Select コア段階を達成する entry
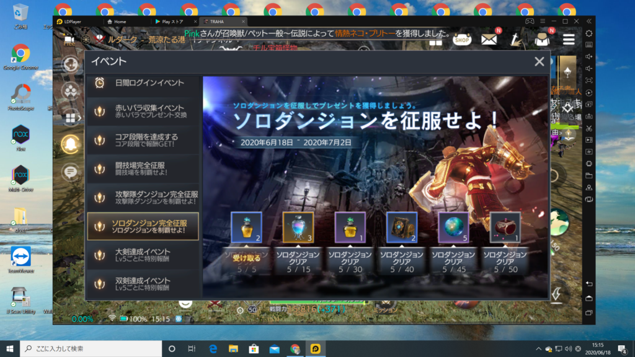This screenshot has height=357, width=635. point(143,140)
